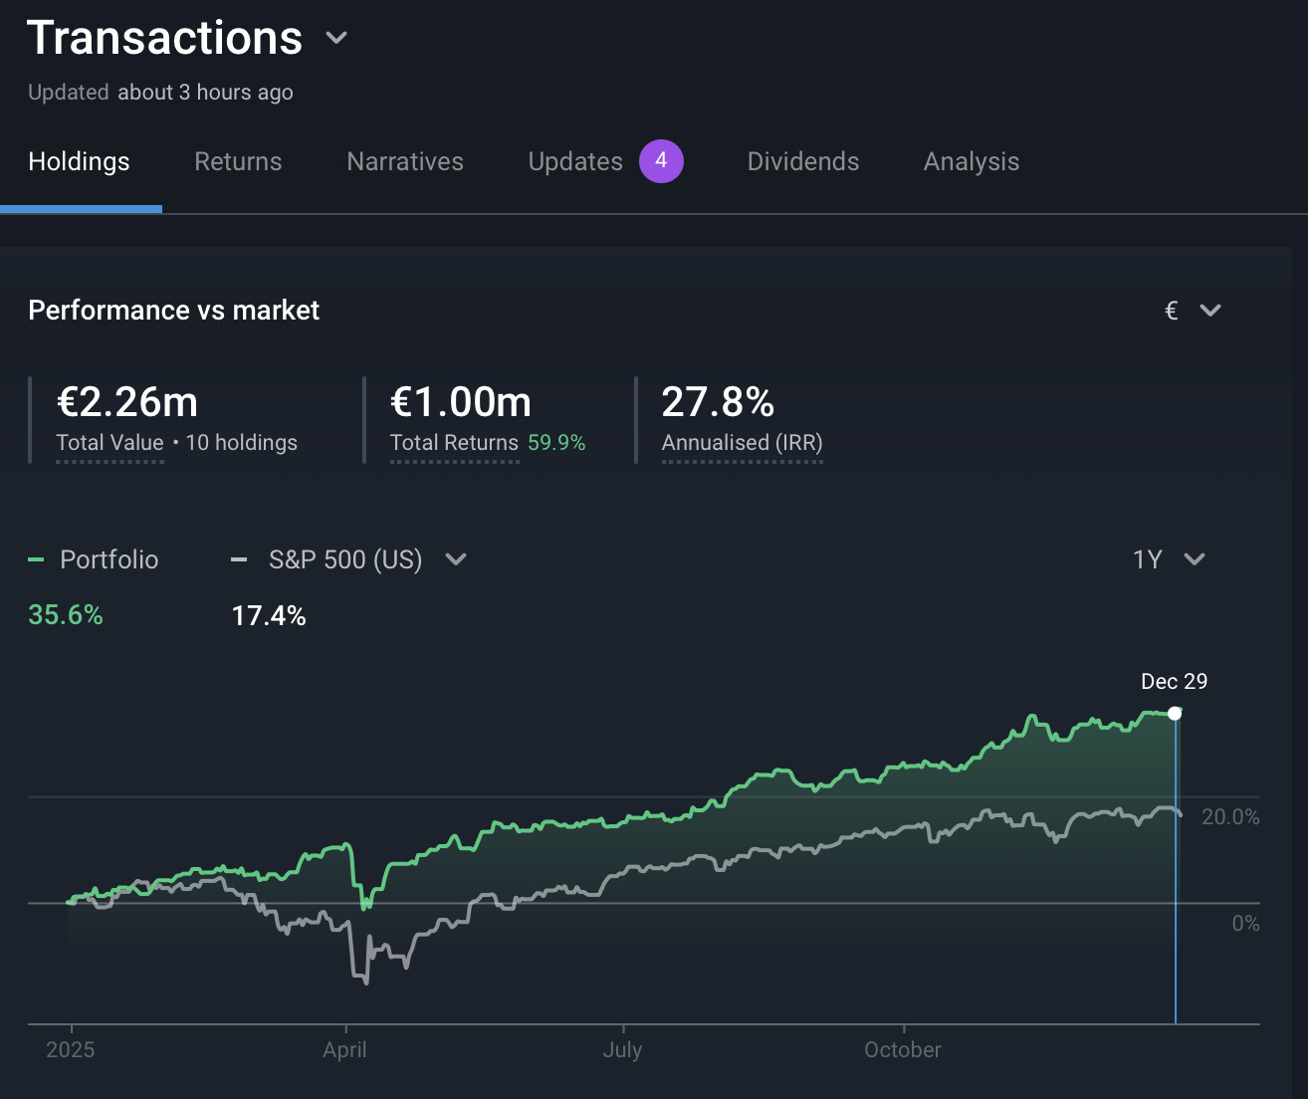Open the Transactions title dropdown chevron

336,39
